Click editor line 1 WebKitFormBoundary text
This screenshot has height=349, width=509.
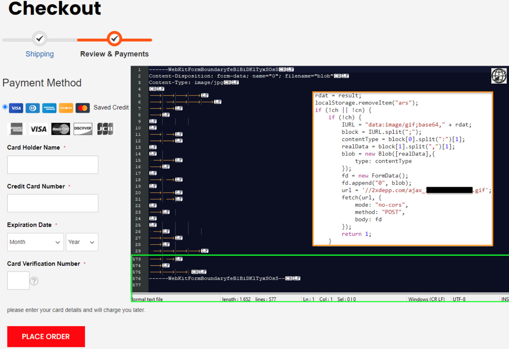[x=221, y=69]
